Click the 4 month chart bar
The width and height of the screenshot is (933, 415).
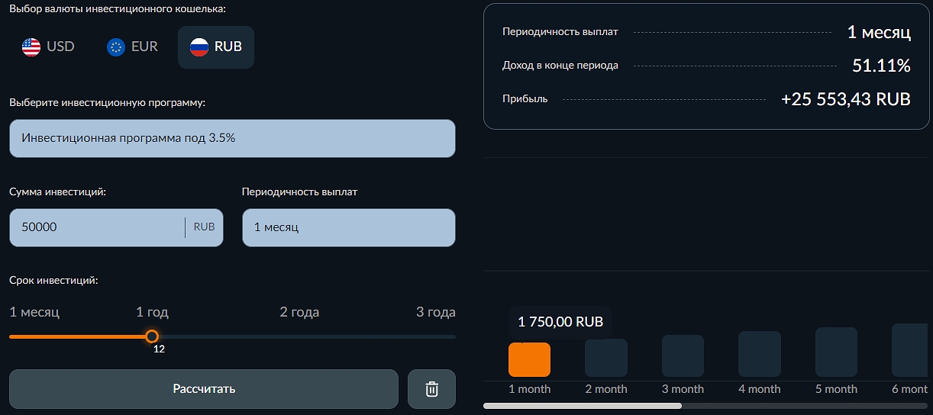(x=759, y=354)
